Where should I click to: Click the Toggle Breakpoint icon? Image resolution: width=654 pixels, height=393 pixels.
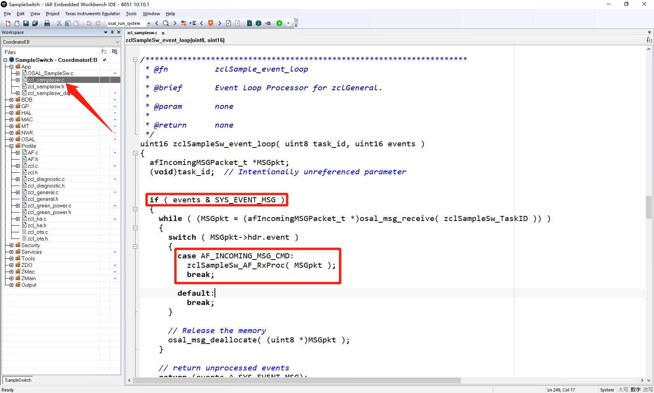(268, 23)
